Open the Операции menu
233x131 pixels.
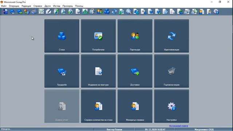14,6
